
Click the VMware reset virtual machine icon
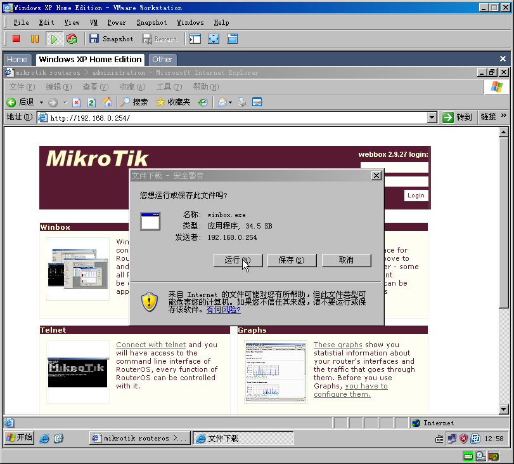click(x=72, y=39)
